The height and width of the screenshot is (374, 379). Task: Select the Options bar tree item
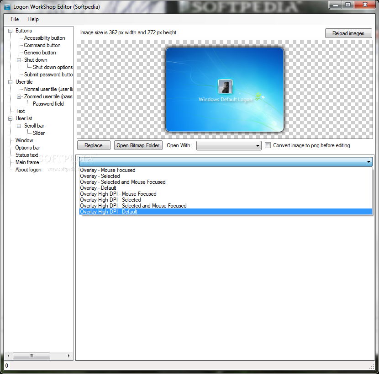(x=27, y=148)
